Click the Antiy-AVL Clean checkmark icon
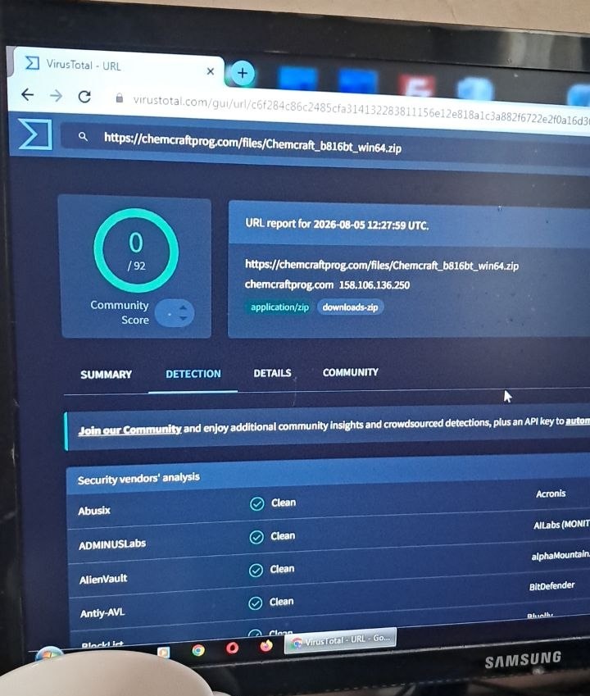 tap(255, 603)
